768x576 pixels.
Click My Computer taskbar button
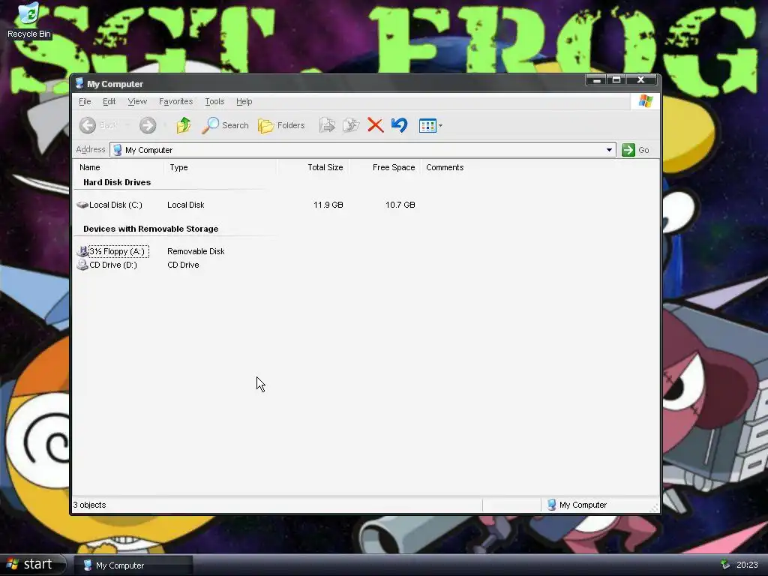[x=133, y=565]
